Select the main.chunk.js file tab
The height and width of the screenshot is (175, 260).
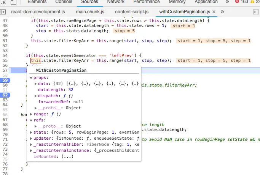click(90, 12)
